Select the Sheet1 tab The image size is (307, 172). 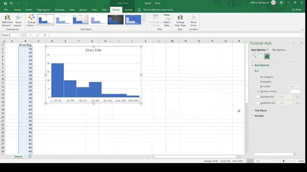(19, 156)
